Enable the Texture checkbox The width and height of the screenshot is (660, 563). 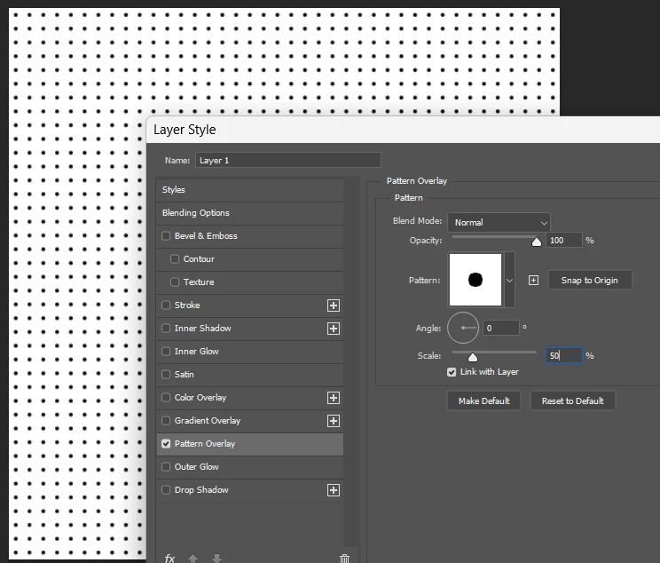[x=175, y=281]
